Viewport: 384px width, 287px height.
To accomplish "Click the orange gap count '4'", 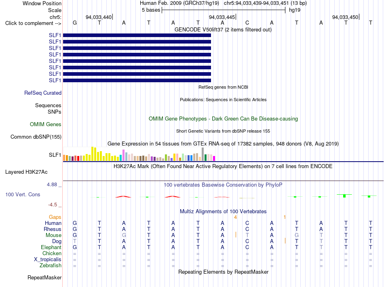I will (x=235, y=217).
